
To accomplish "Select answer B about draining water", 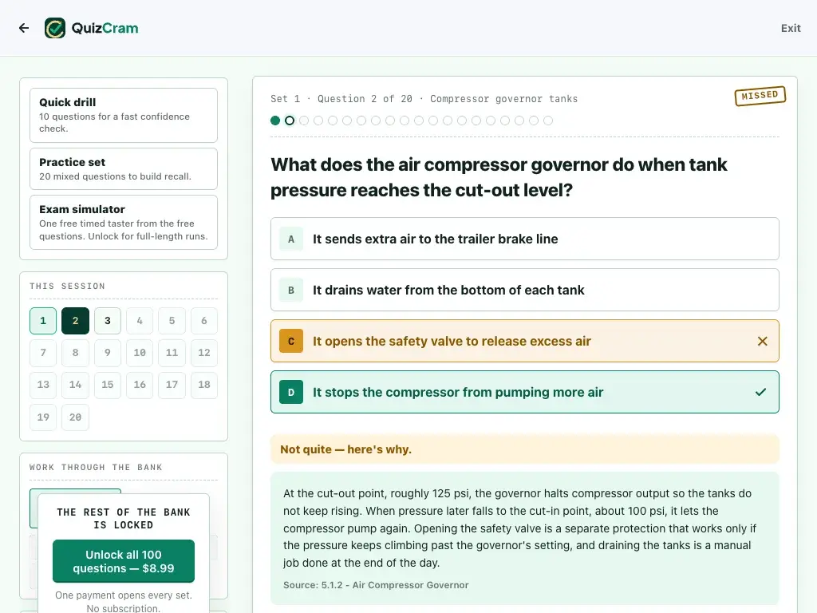I will click(x=525, y=290).
